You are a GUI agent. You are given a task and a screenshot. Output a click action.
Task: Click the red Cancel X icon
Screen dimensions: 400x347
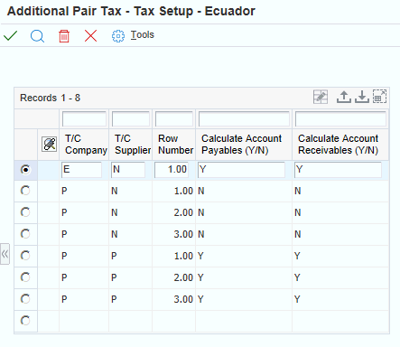click(90, 36)
